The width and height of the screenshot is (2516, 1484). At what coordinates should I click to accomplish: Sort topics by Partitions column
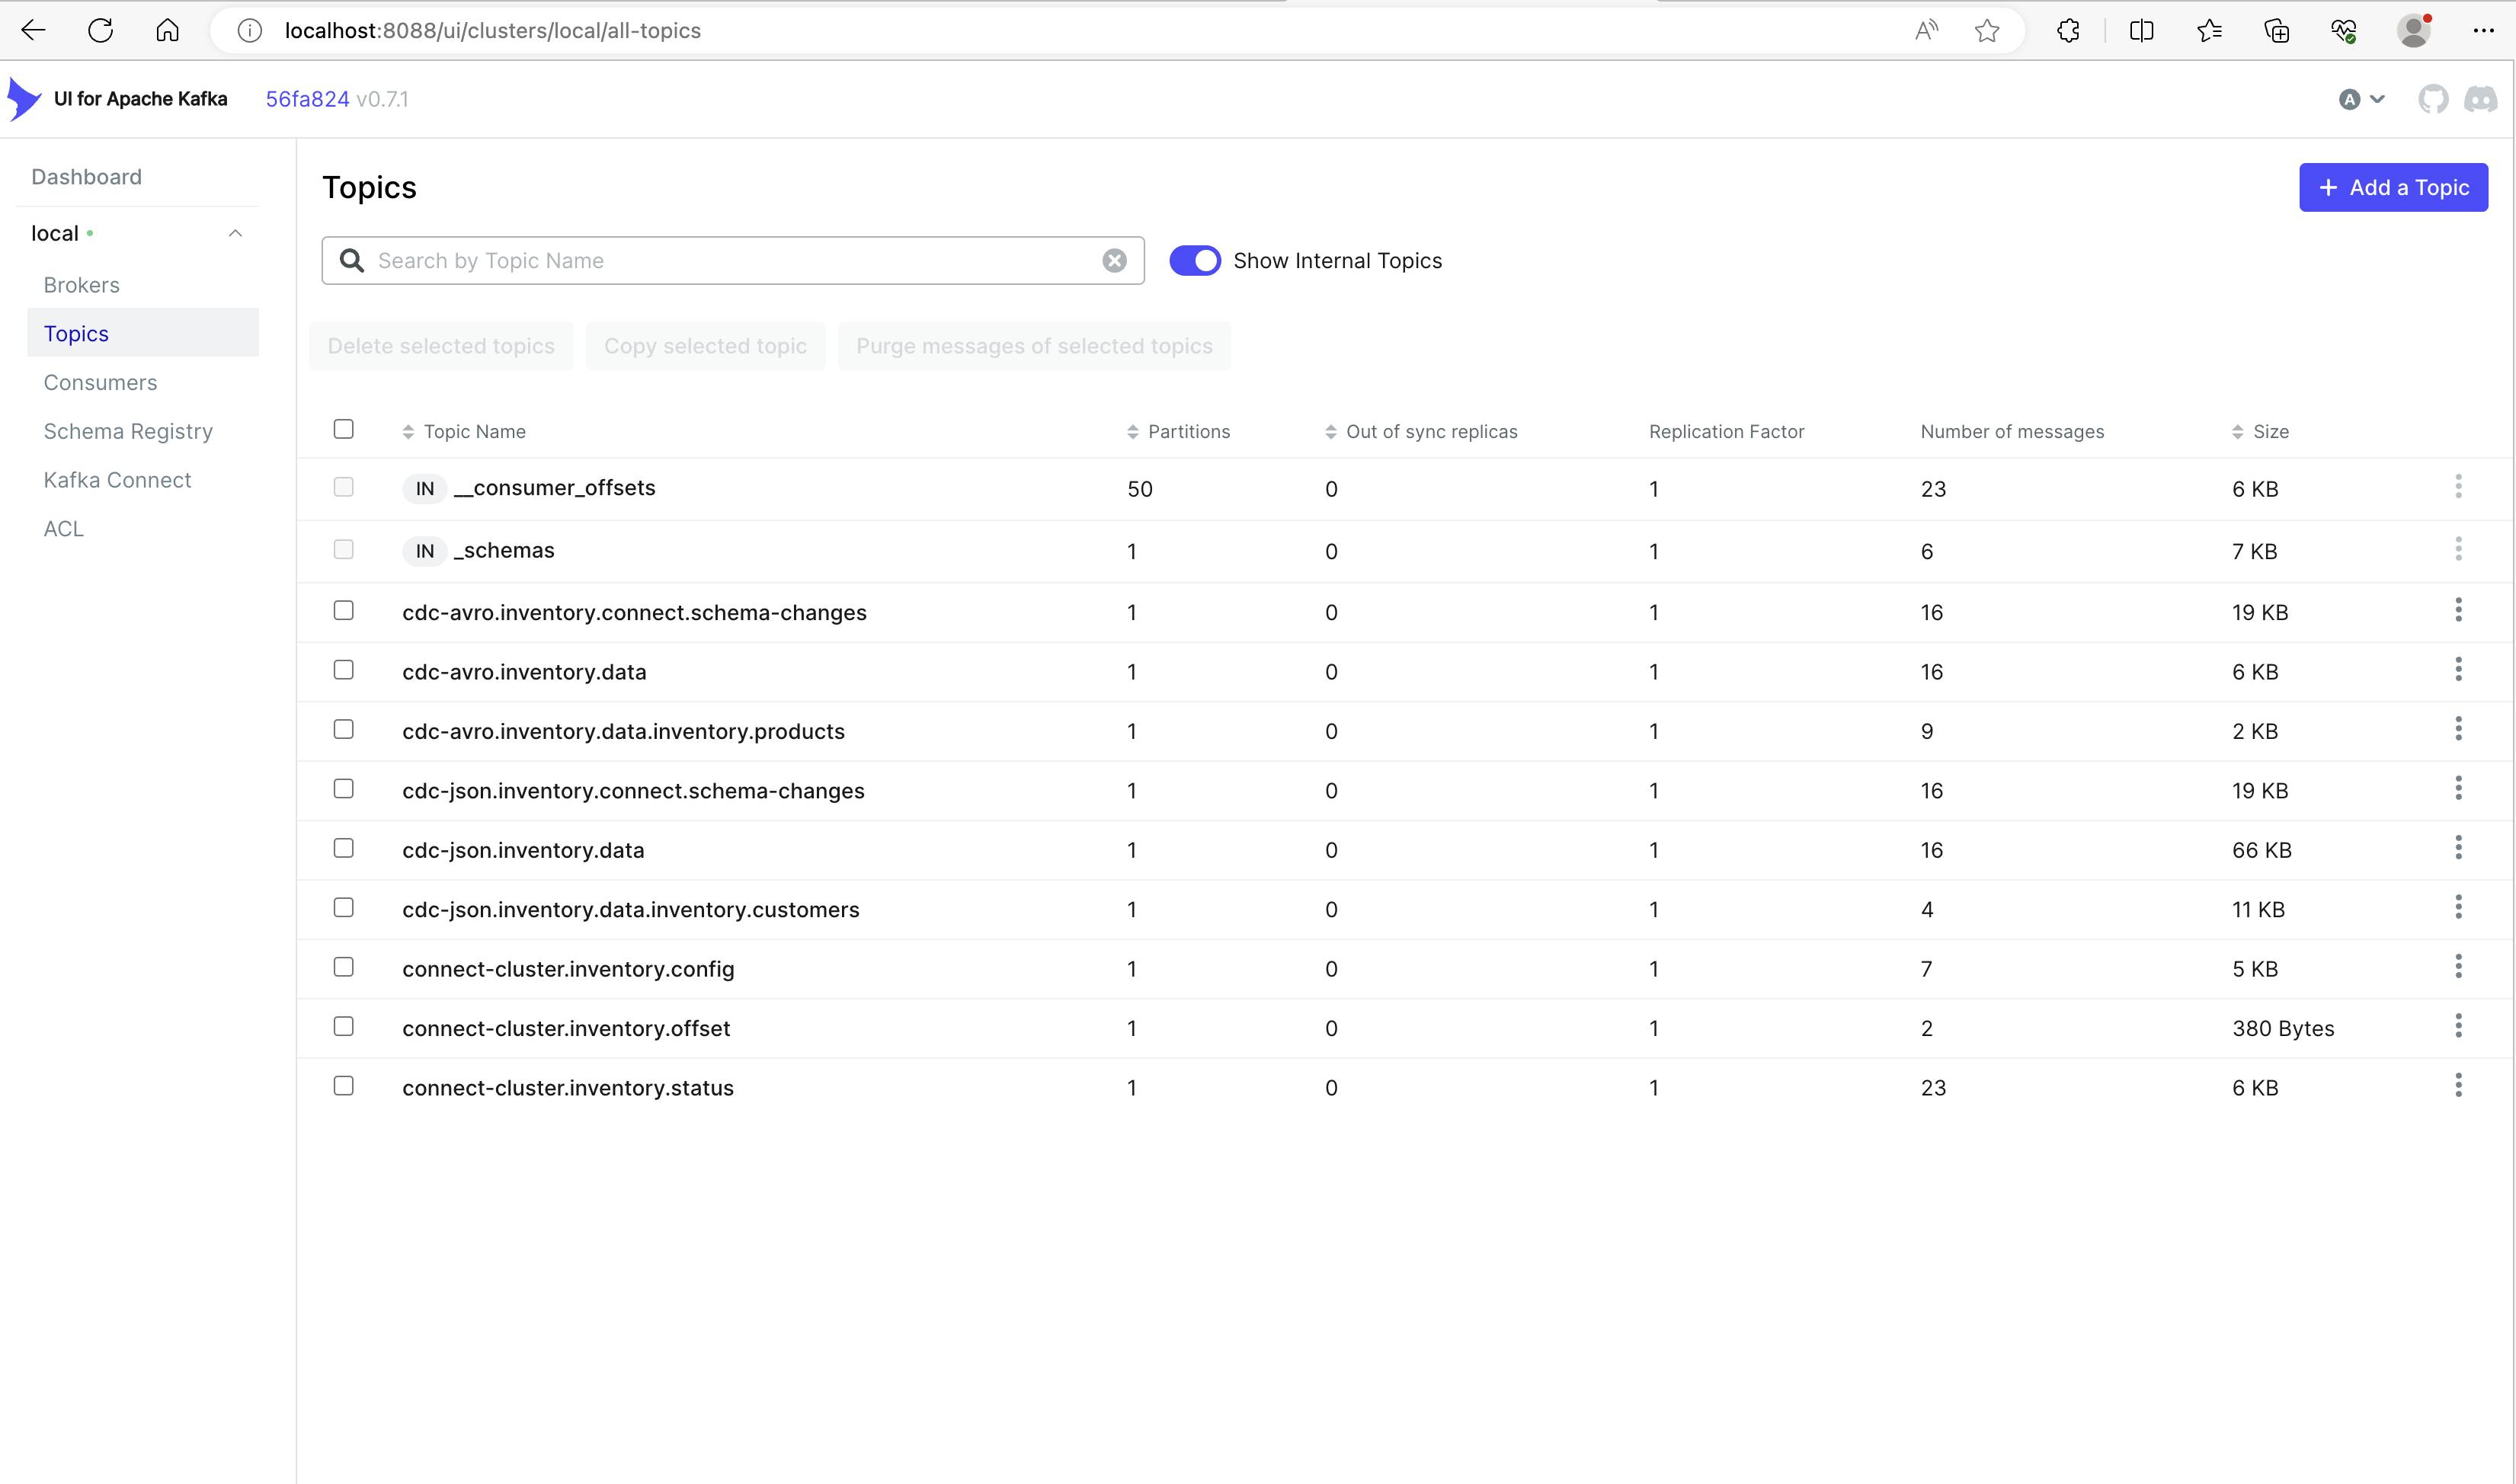point(1188,432)
